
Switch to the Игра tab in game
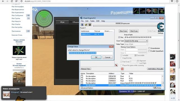62,22
